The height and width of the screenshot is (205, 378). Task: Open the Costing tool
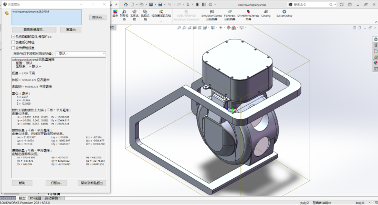pyautogui.click(x=266, y=13)
